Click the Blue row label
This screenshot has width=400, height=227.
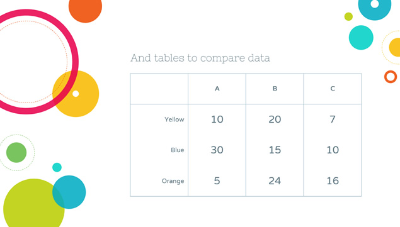(x=178, y=150)
